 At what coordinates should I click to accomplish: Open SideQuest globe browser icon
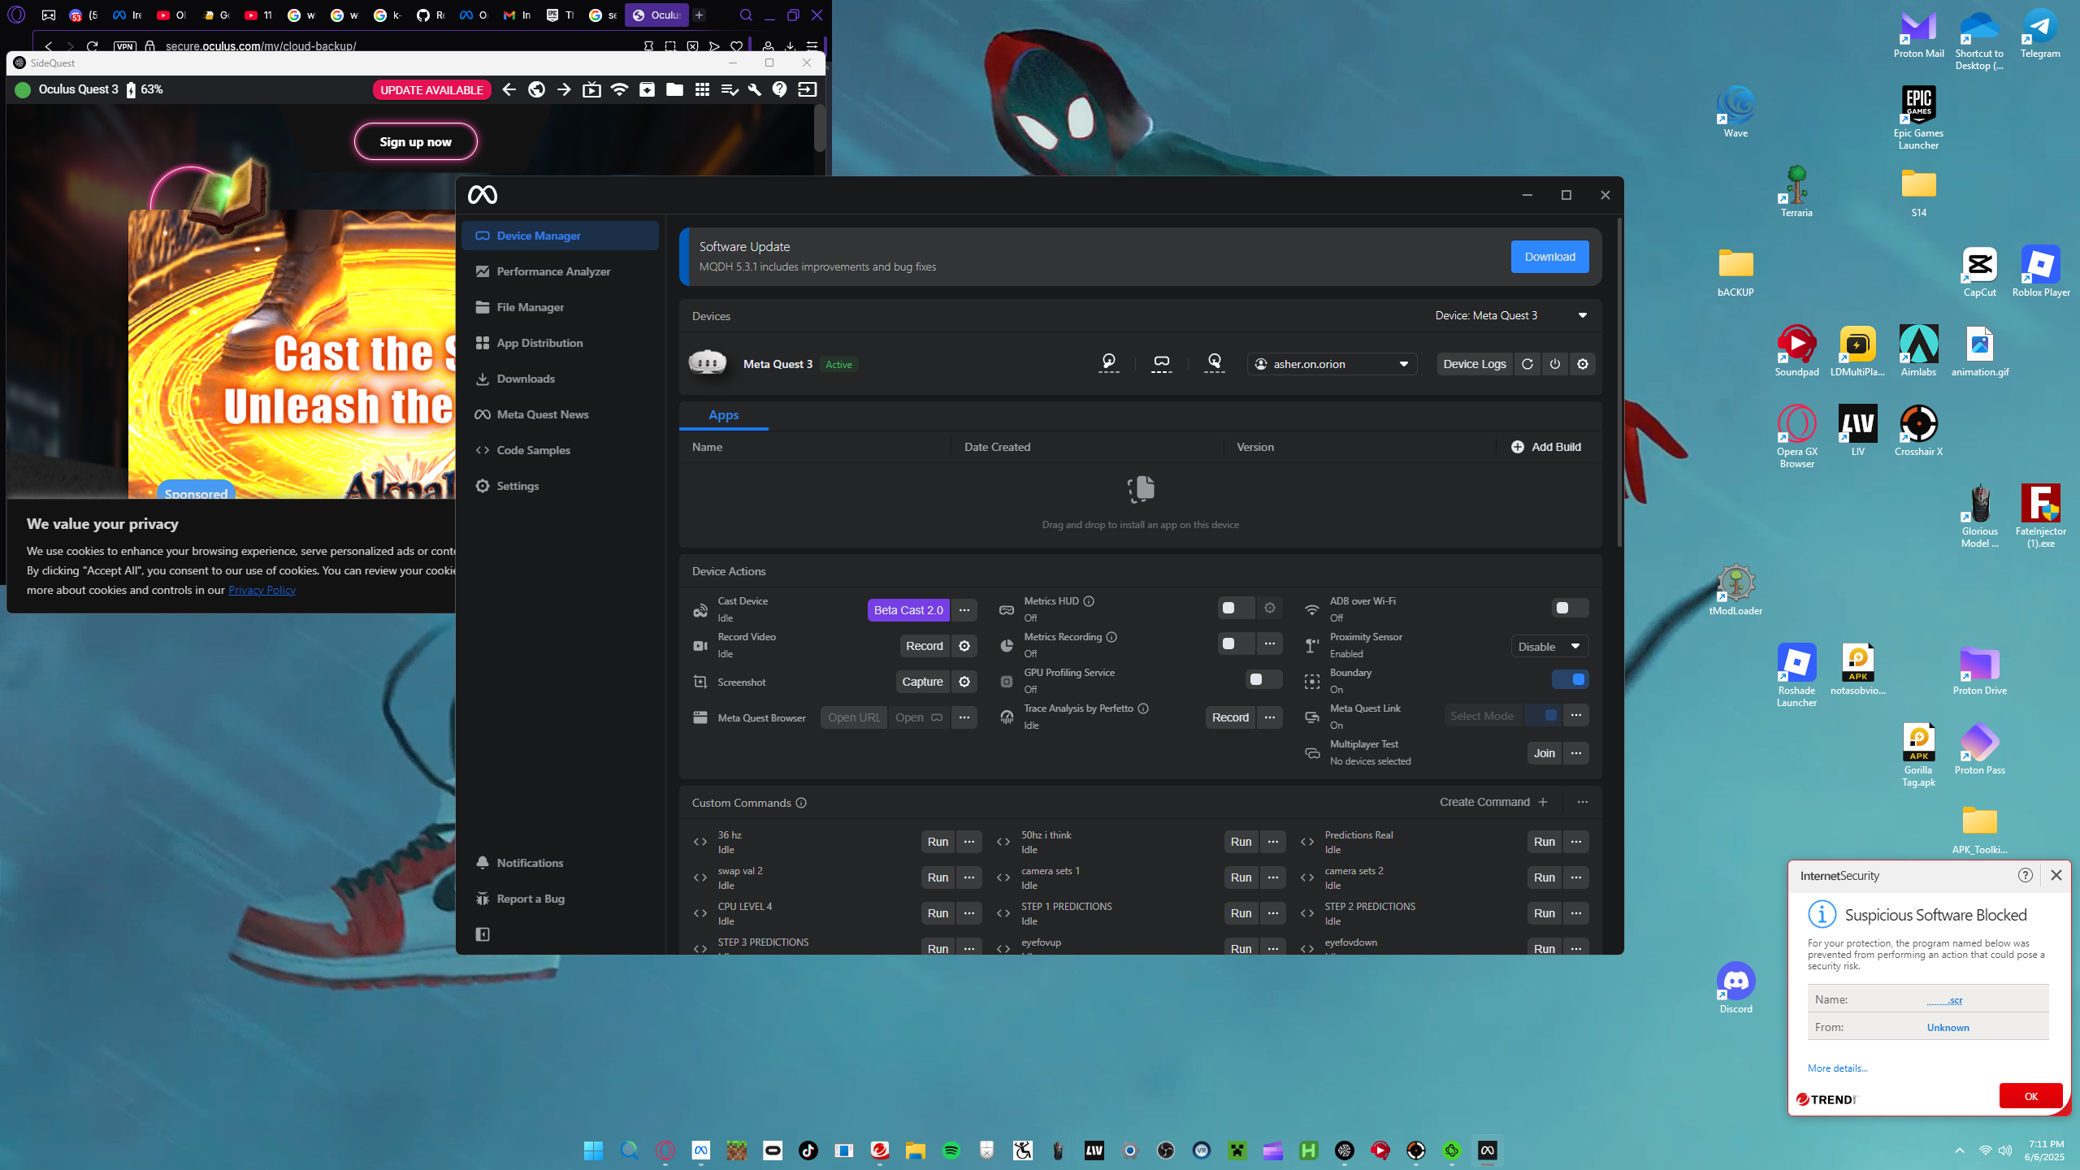click(x=536, y=89)
